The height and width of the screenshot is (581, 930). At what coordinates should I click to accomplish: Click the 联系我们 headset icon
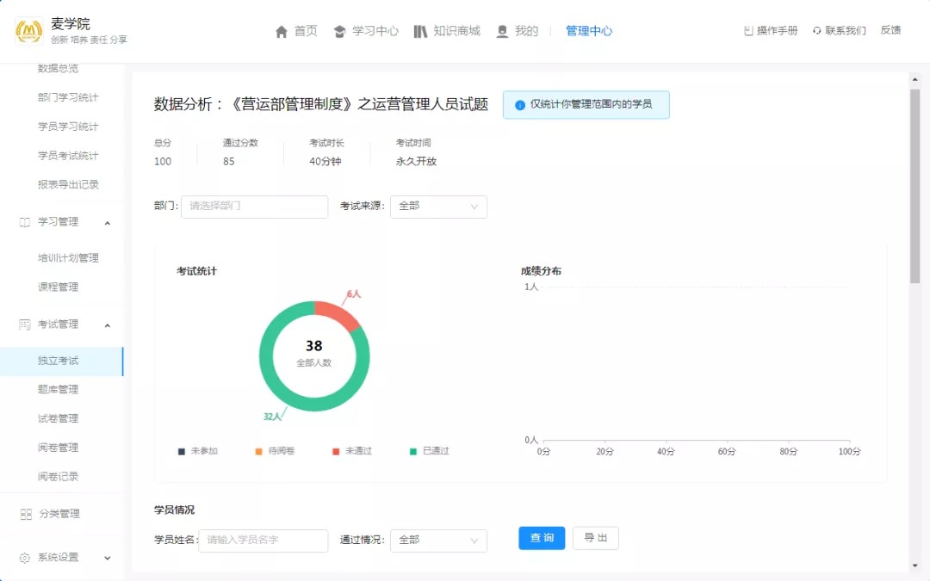(x=816, y=31)
